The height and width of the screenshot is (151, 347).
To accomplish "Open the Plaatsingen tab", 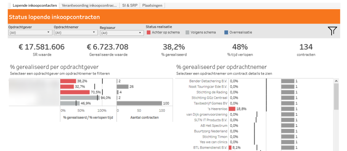I will pyautogui.click(x=152, y=5).
